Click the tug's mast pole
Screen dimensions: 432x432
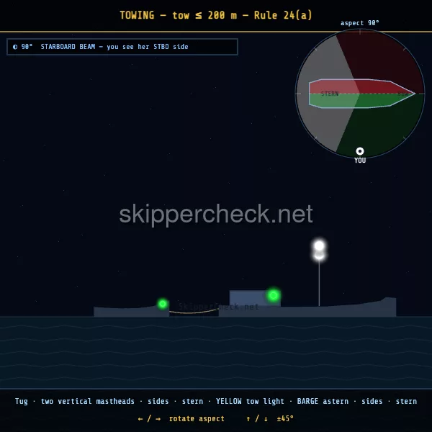pos(319,283)
